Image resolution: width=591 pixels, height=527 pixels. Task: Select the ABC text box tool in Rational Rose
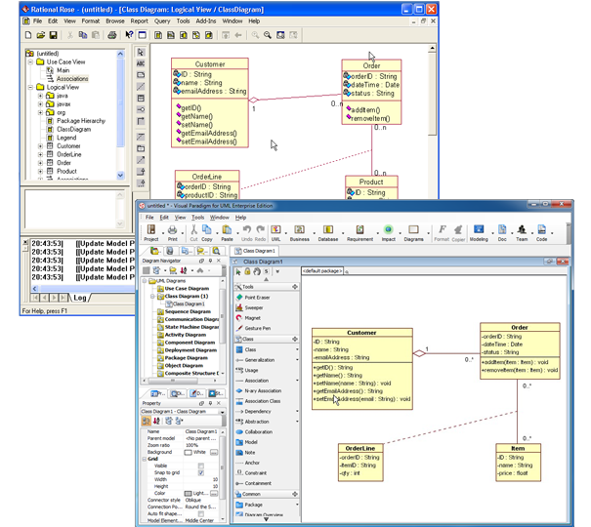[x=141, y=63]
